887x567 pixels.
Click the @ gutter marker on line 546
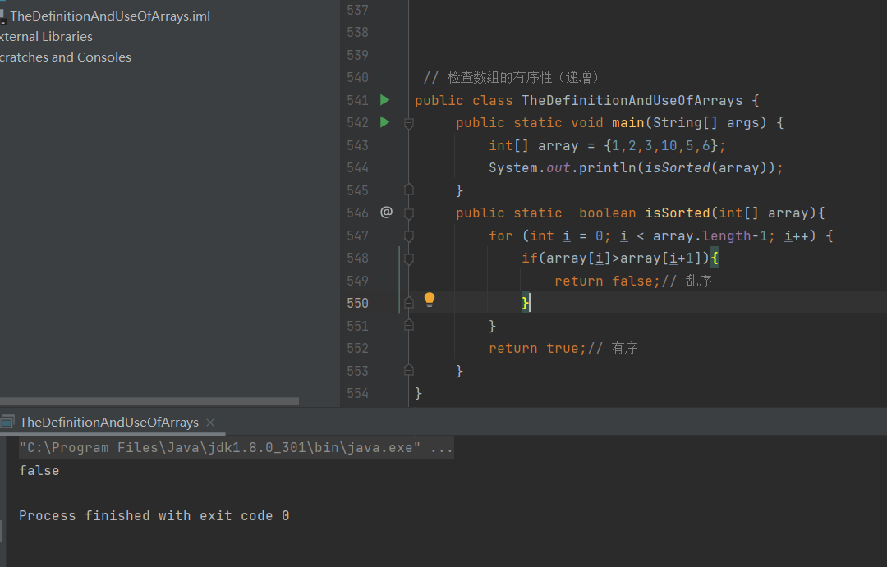click(x=386, y=212)
